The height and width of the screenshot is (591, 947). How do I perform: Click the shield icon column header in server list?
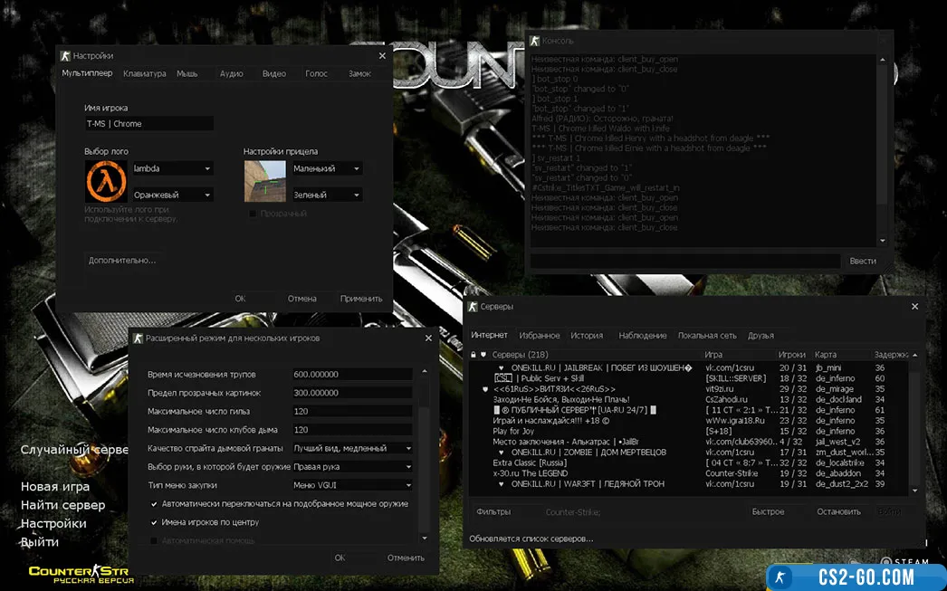(483, 355)
